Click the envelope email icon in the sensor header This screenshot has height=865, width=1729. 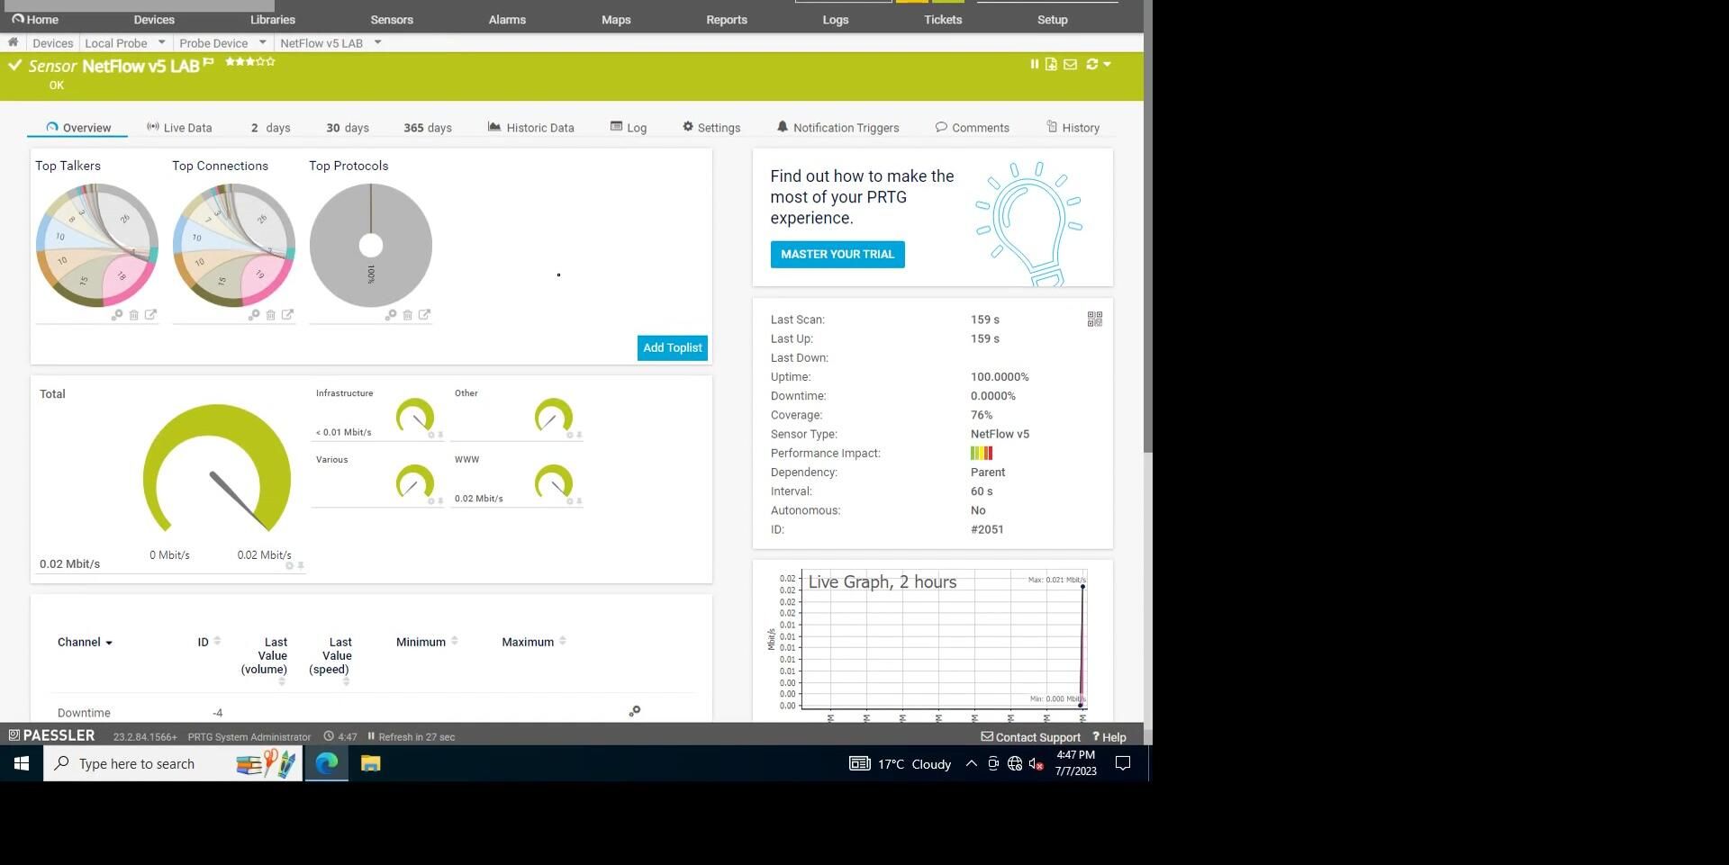point(1070,64)
